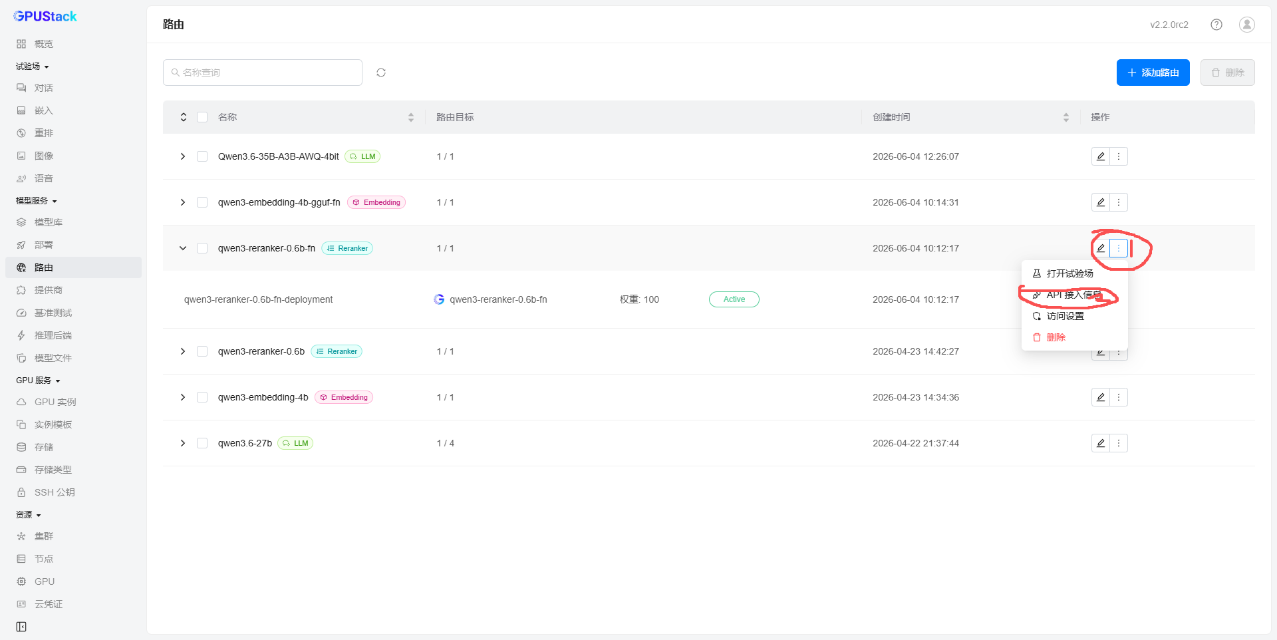
Task: Select the qwen3.6-27b row checkbox
Action: [x=202, y=443]
